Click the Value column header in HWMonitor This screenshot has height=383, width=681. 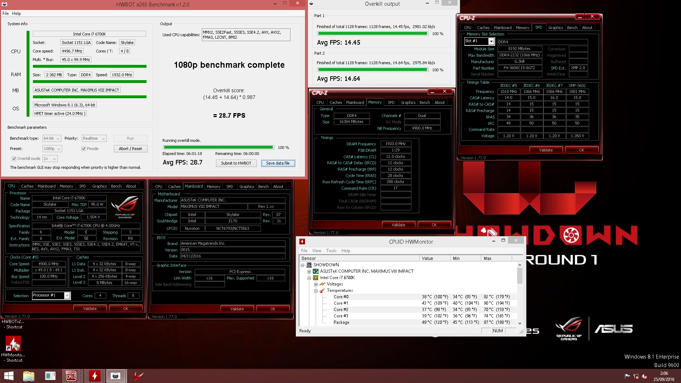(435, 259)
